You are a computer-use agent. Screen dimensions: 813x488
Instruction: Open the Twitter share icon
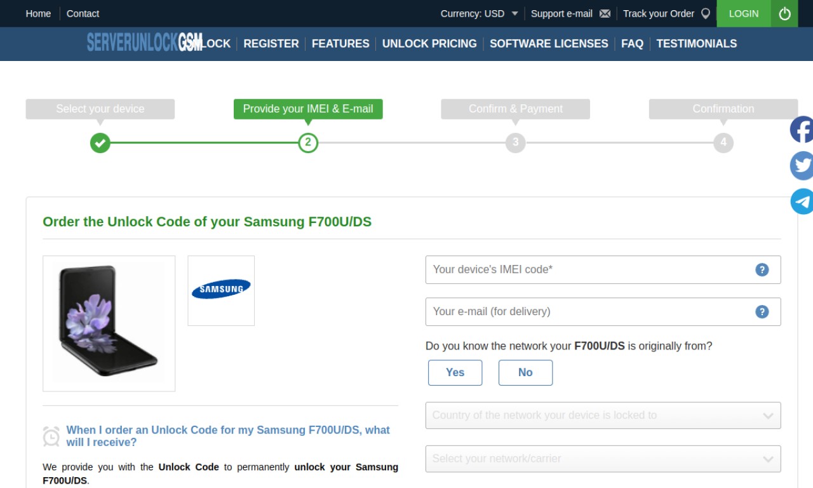point(802,166)
